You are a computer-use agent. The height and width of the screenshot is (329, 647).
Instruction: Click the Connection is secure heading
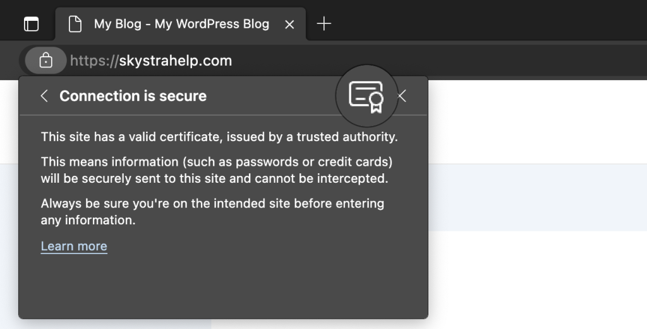pyautogui.click(x=133, y=96)
